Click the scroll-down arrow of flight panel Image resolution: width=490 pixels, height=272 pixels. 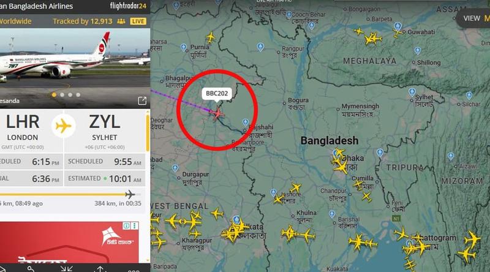click(148, 260)
